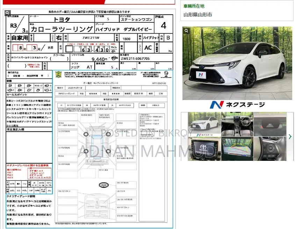Click the クオリティグレード説明 heading
The height and width of the screenshot is (229, 295).
[21, 196]
